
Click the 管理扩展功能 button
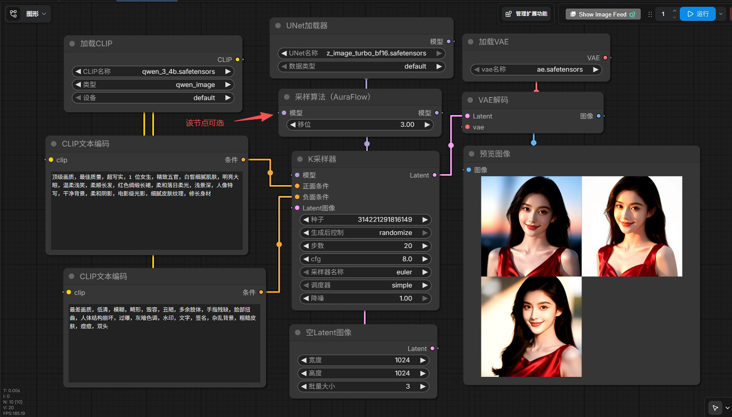click(526, 14)
